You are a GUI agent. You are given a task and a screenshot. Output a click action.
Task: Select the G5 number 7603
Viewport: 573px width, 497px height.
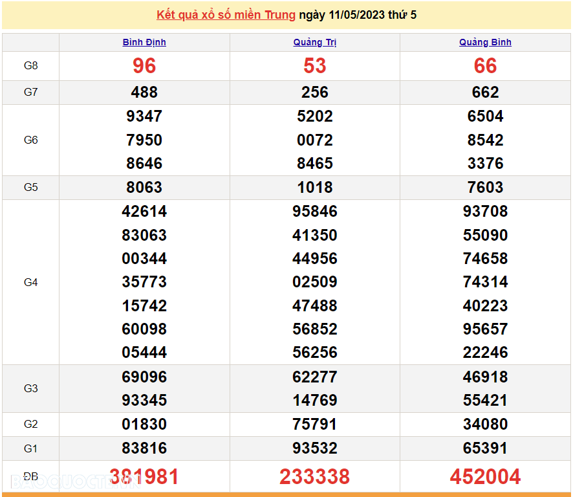(485, 188)
